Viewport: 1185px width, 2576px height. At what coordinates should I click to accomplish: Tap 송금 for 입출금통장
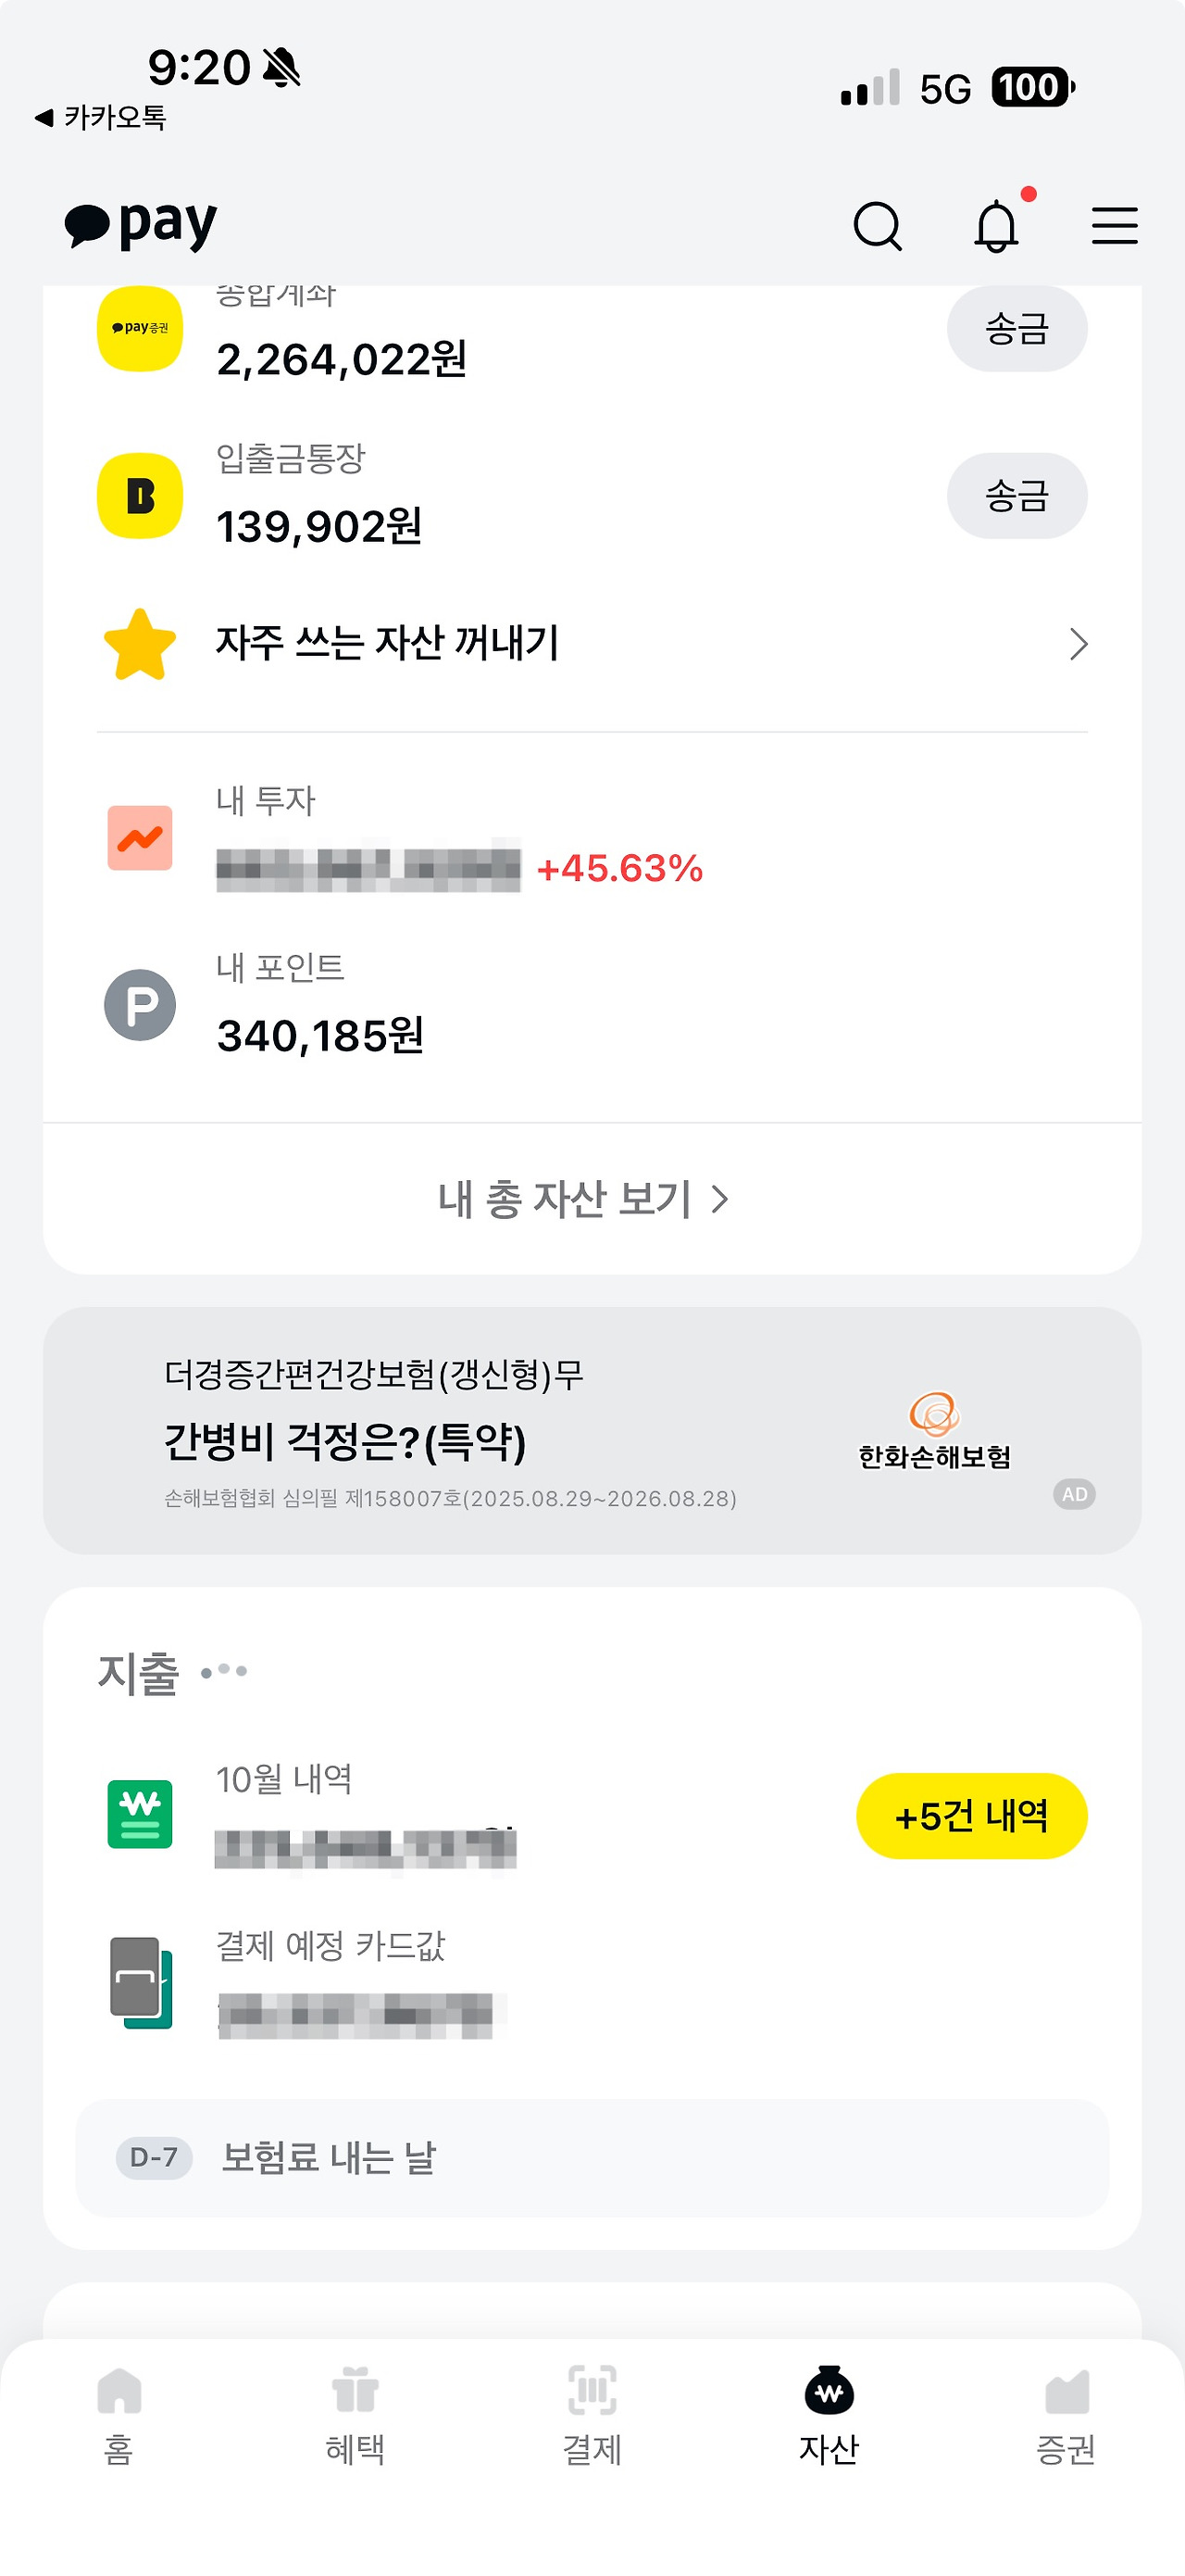(1017, 496)
